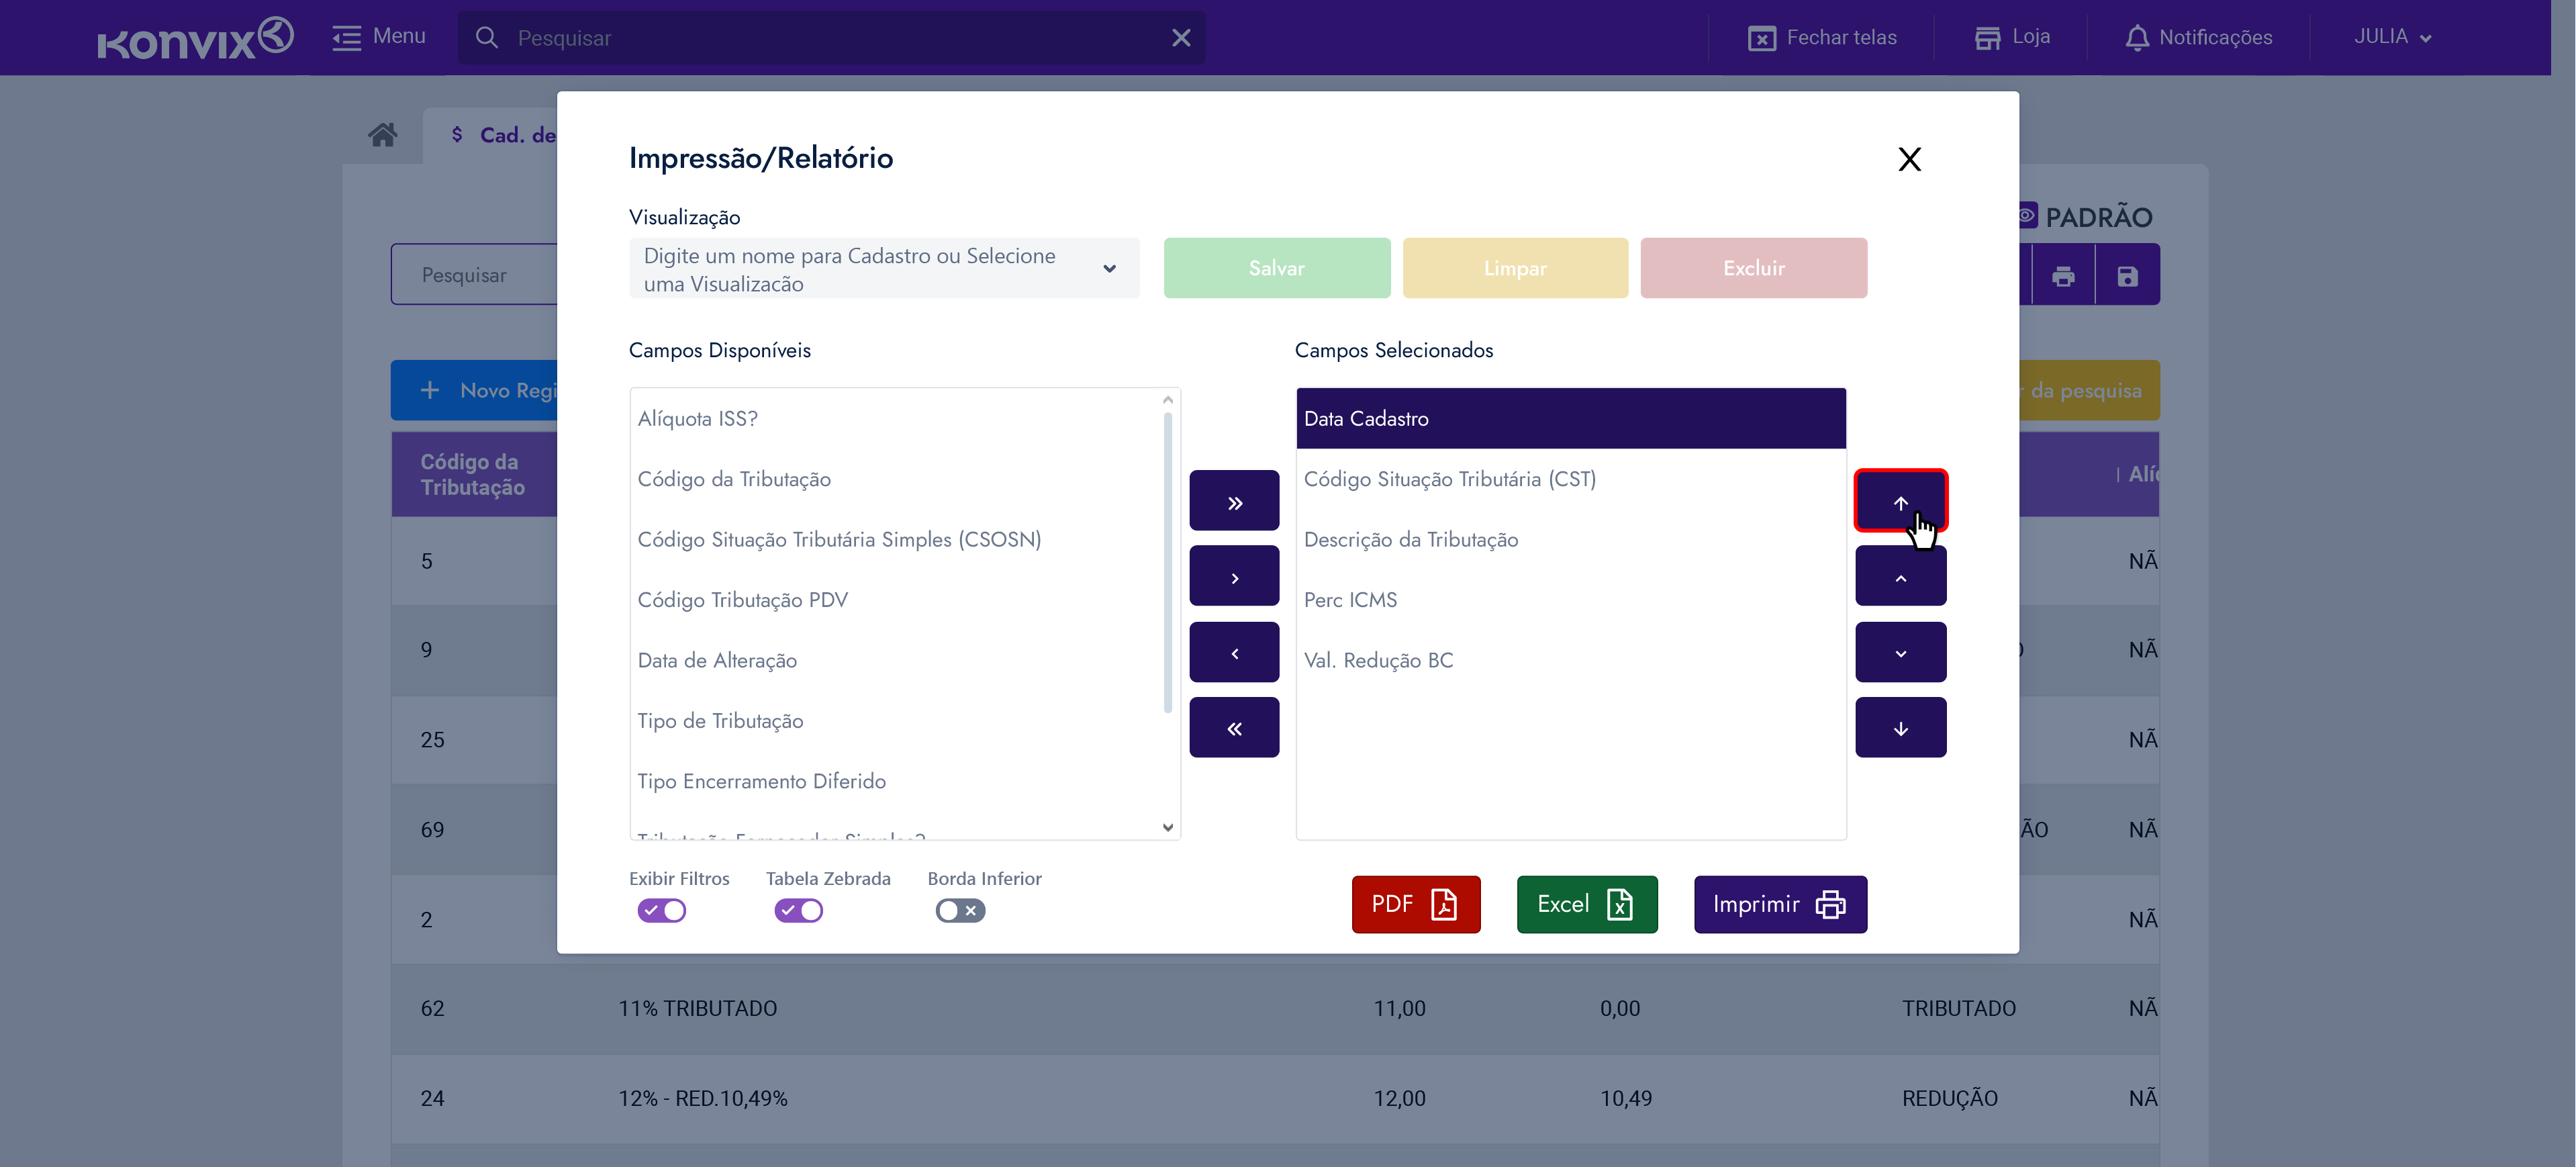
Task: Click the single right arrow add-field button
Action: (x=1233, y=577)
